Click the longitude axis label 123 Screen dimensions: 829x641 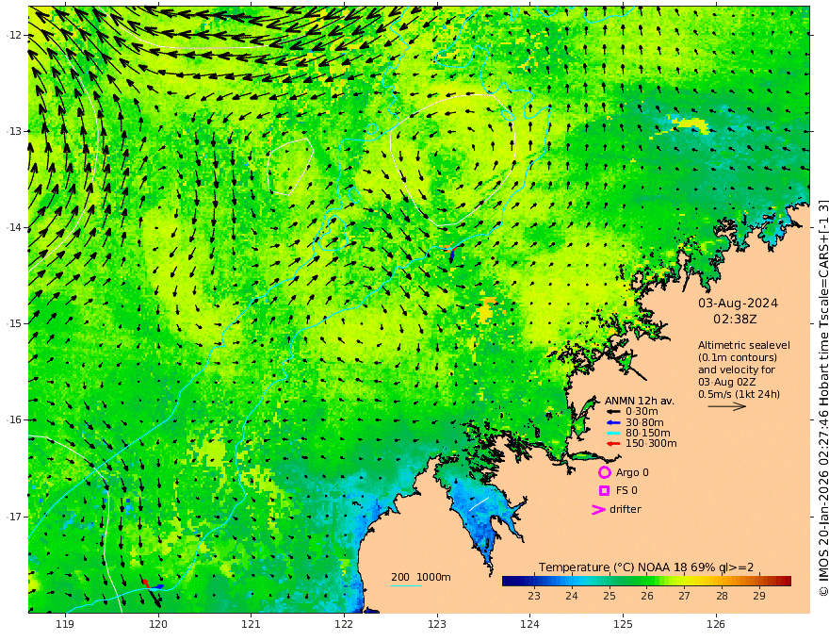point(437,624)
